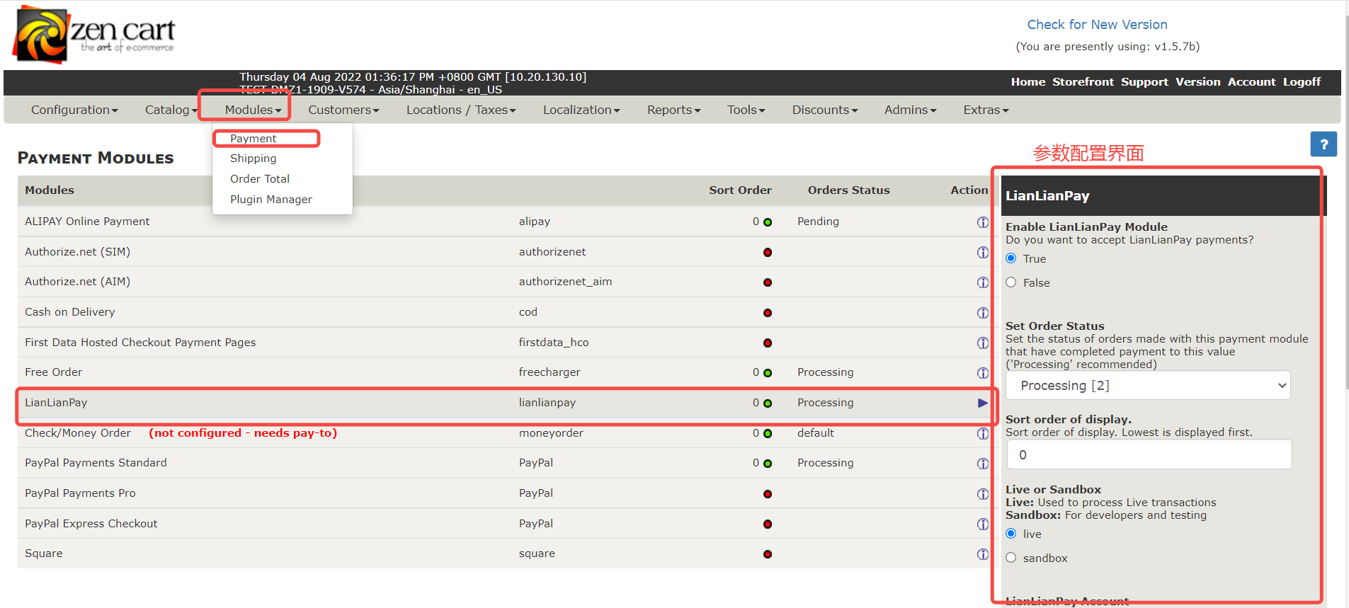Open the Set Order Status dropdown
The height and width of the screenshot is (608, 1349).
(x=1147, y=386)
